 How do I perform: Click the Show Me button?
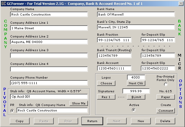coord(79,103)
